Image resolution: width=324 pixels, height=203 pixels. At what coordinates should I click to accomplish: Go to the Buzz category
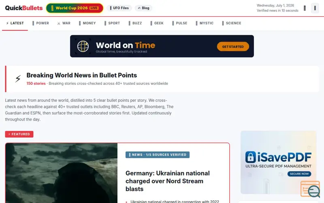(135, 23)
